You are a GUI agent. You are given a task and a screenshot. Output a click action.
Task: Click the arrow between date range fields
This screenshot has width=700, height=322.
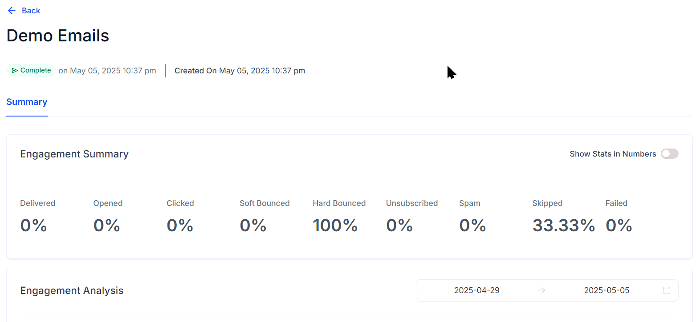click(541, 290)
